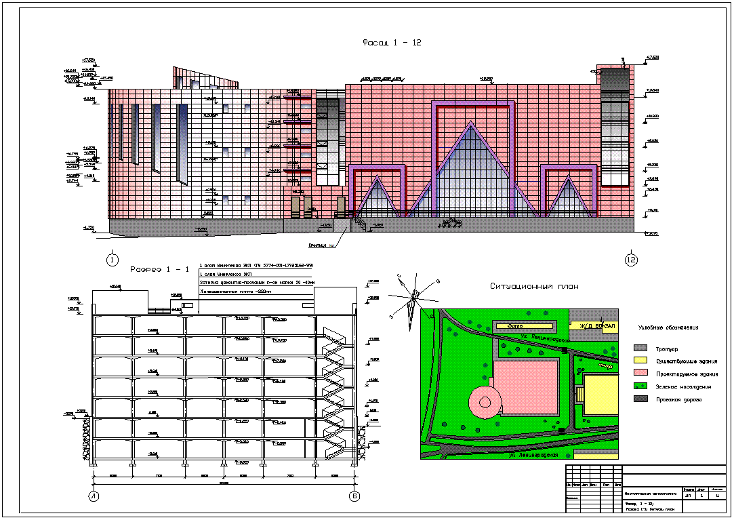Screen dimensions: 734x520
Task: Click the Ж/Д ВОКЗАЛ building label
Action: pyautogui.click(x=594, y=326)
